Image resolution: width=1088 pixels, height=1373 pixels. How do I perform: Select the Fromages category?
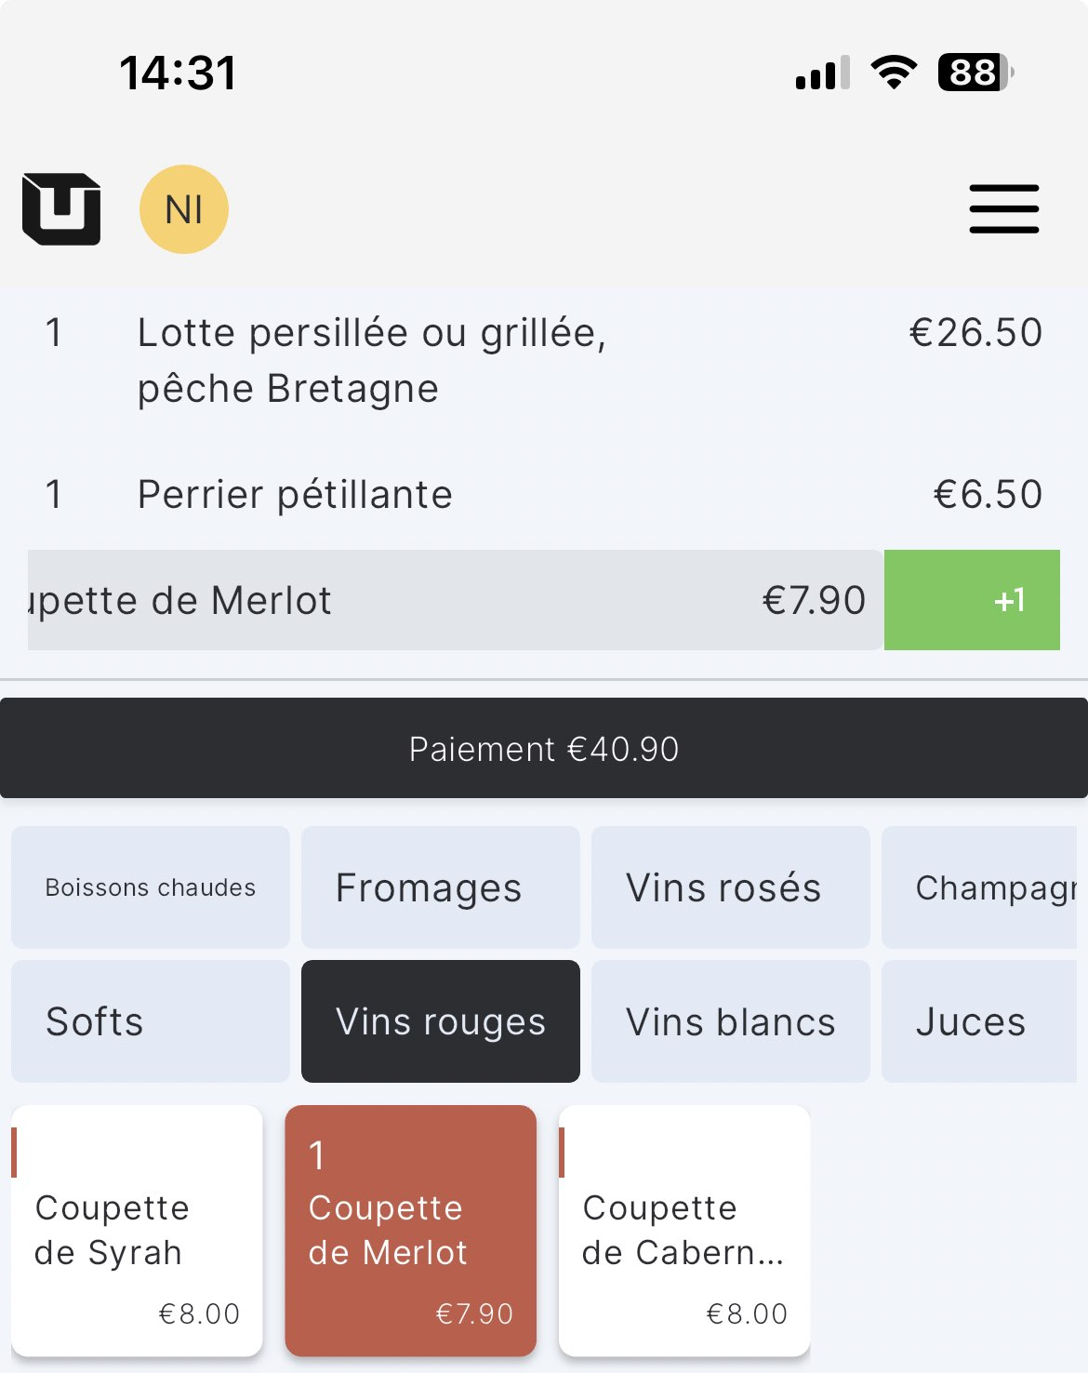pos(441,887)
